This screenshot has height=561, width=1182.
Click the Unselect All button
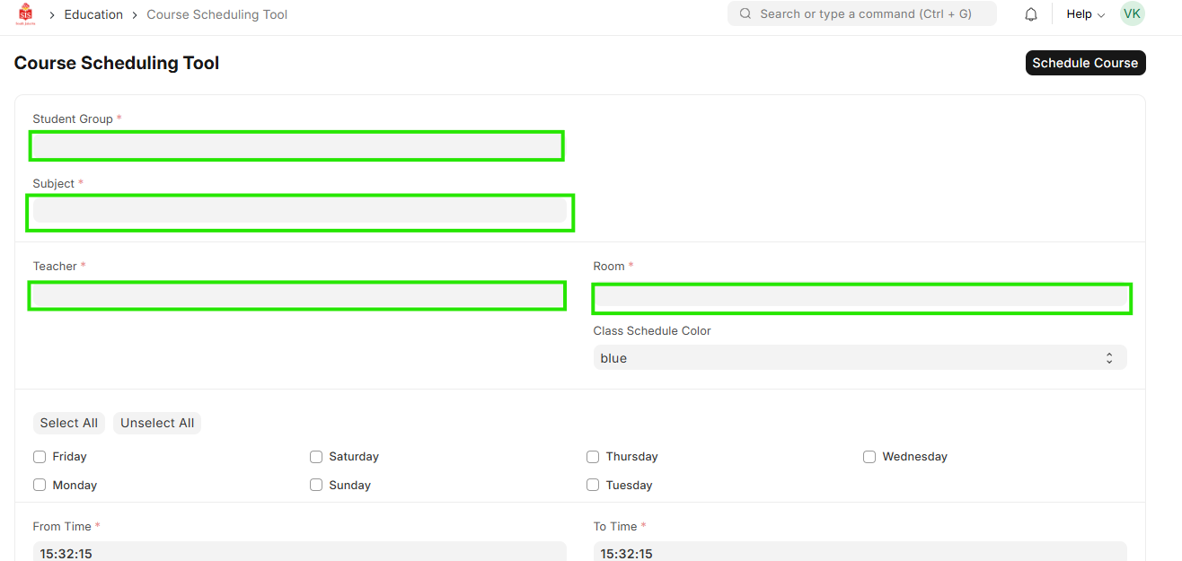[x=157, y=424]
